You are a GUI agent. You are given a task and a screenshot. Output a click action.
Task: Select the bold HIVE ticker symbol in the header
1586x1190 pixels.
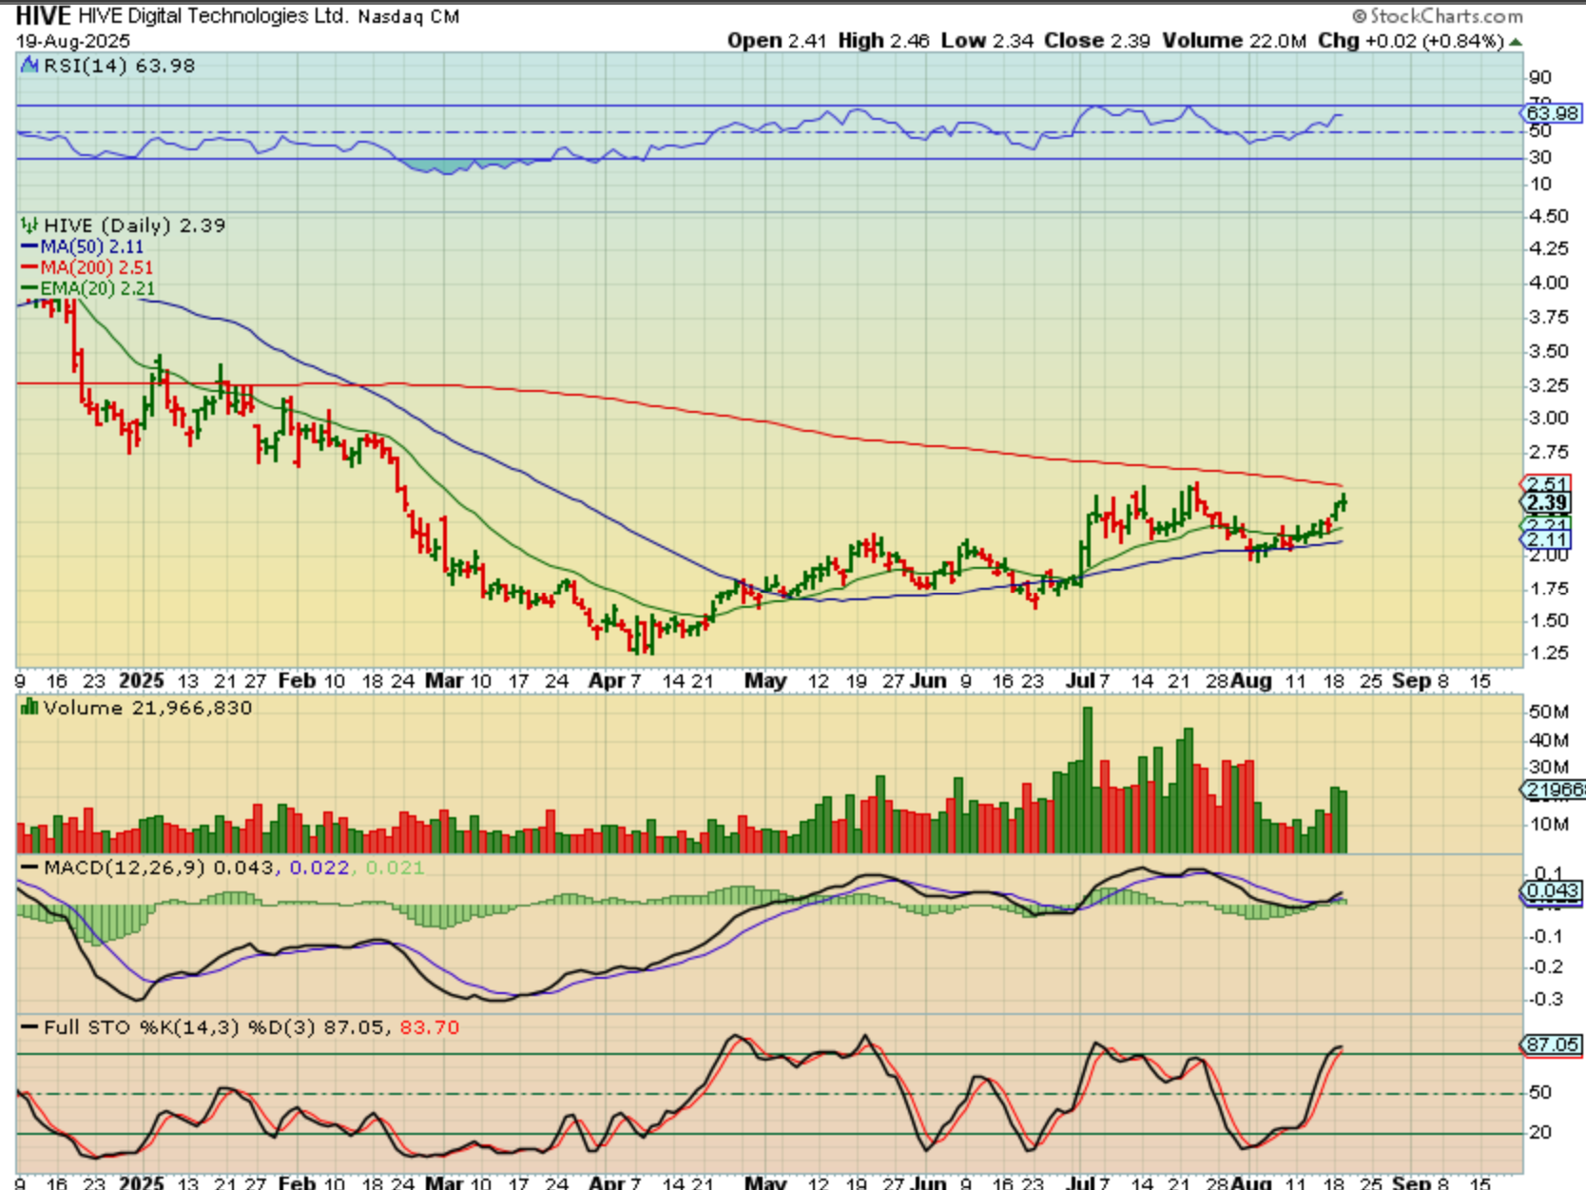(43, 16)
